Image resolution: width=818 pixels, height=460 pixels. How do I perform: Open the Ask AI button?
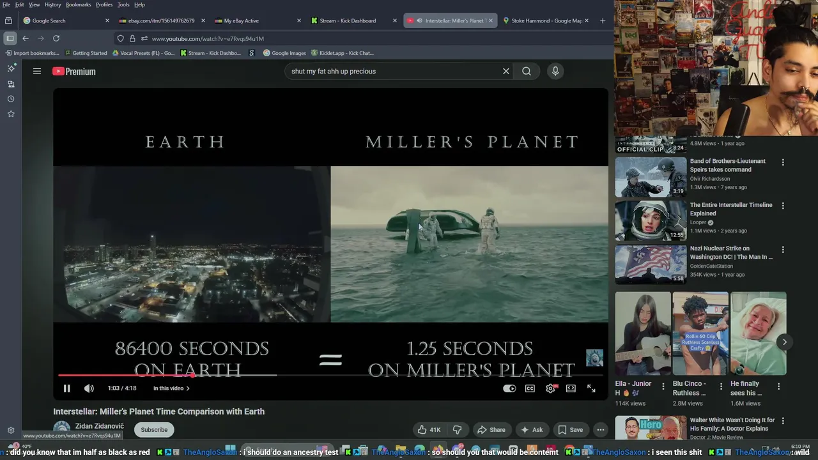(532, 430)
